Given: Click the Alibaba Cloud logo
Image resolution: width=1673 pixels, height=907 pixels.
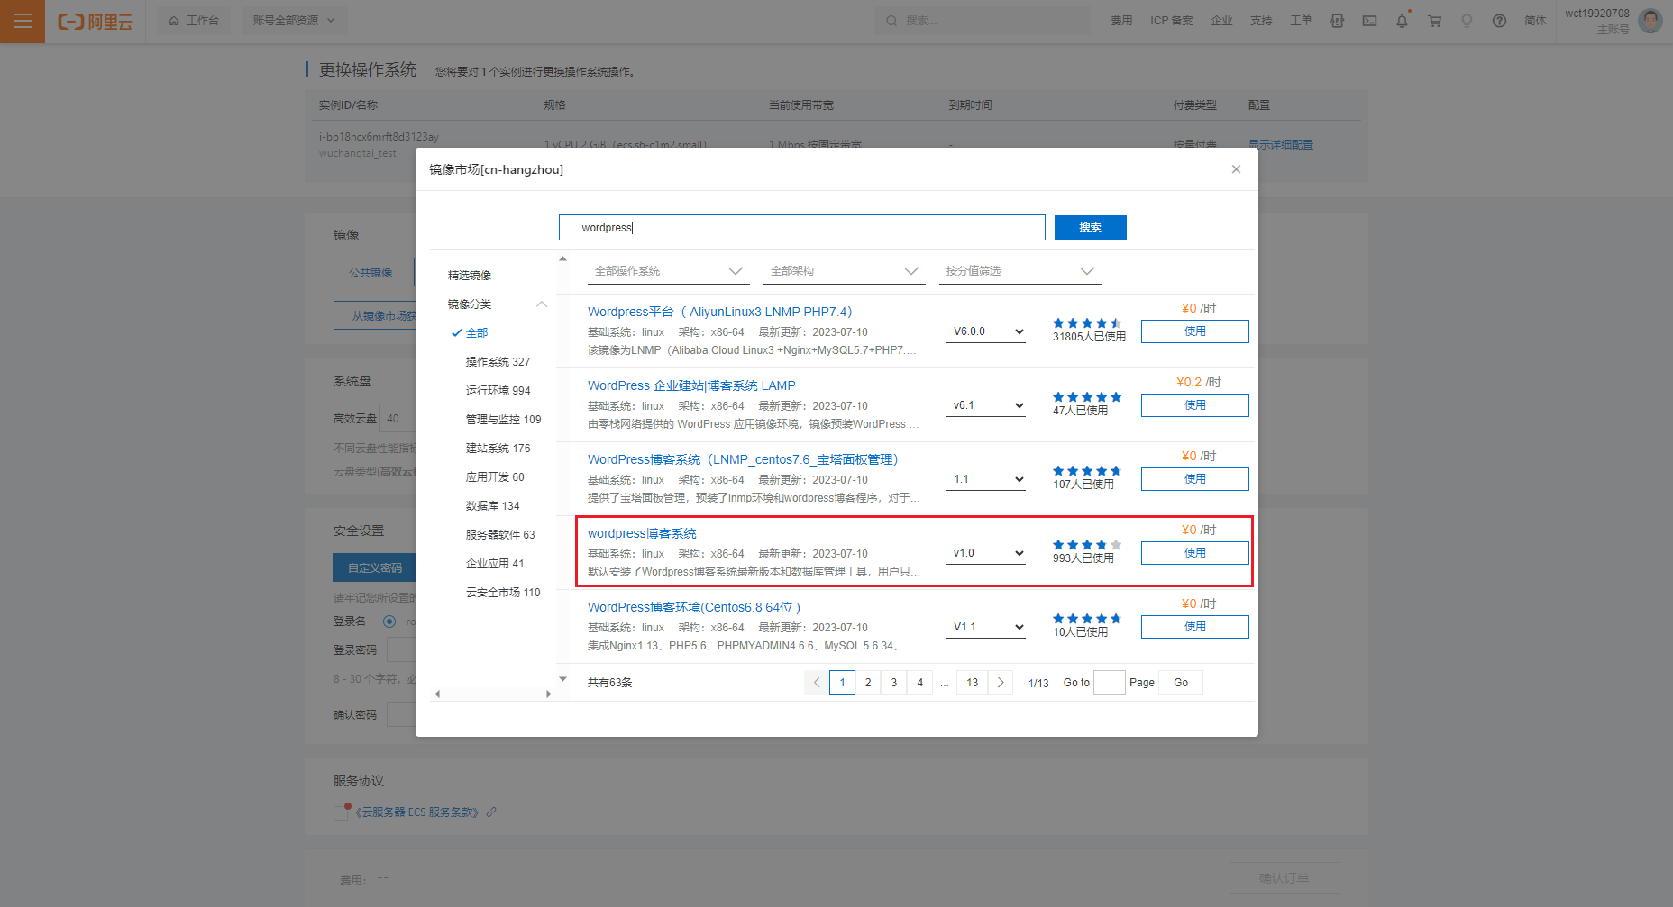Looking at the screenshot, I should 95,22.
